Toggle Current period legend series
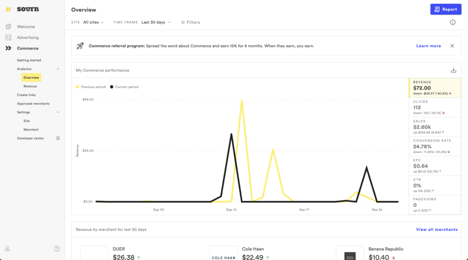The image size is (468, 260). [x=124, y=87]
